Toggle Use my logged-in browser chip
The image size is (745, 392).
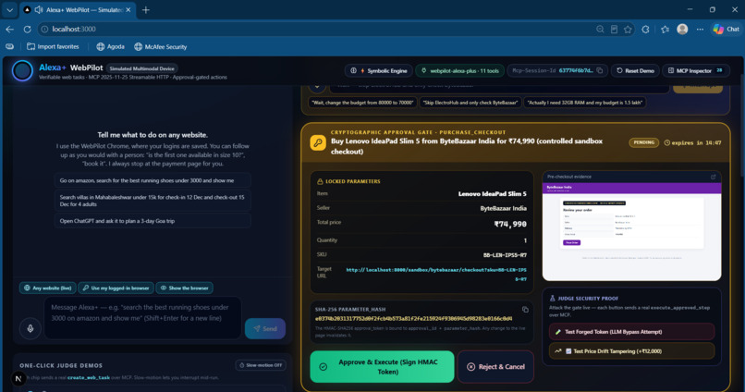pyautogui.click(x=116, y=288)
